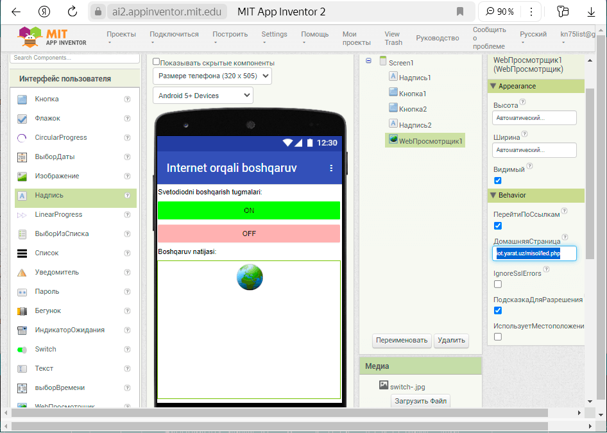The width and height of the screenshot is (607, 433).
Task: Click the ДомашняяСтраница URL field
Action: coord(534,254)
